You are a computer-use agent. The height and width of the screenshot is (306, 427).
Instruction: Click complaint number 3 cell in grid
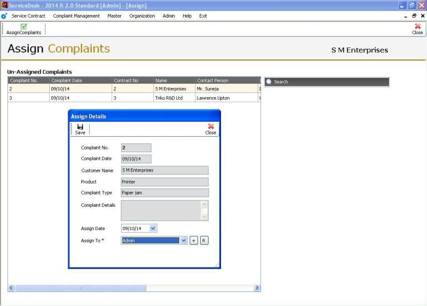pos(28,98)
